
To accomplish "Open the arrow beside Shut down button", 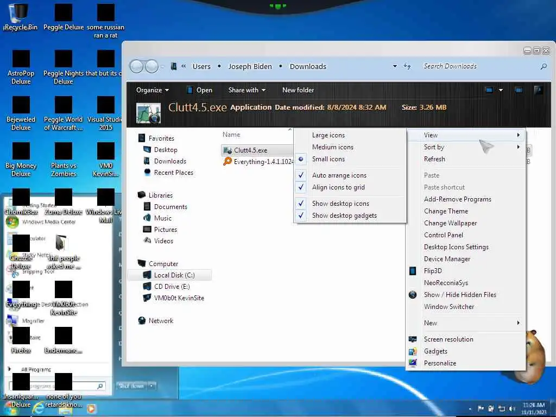I will 151,386.
